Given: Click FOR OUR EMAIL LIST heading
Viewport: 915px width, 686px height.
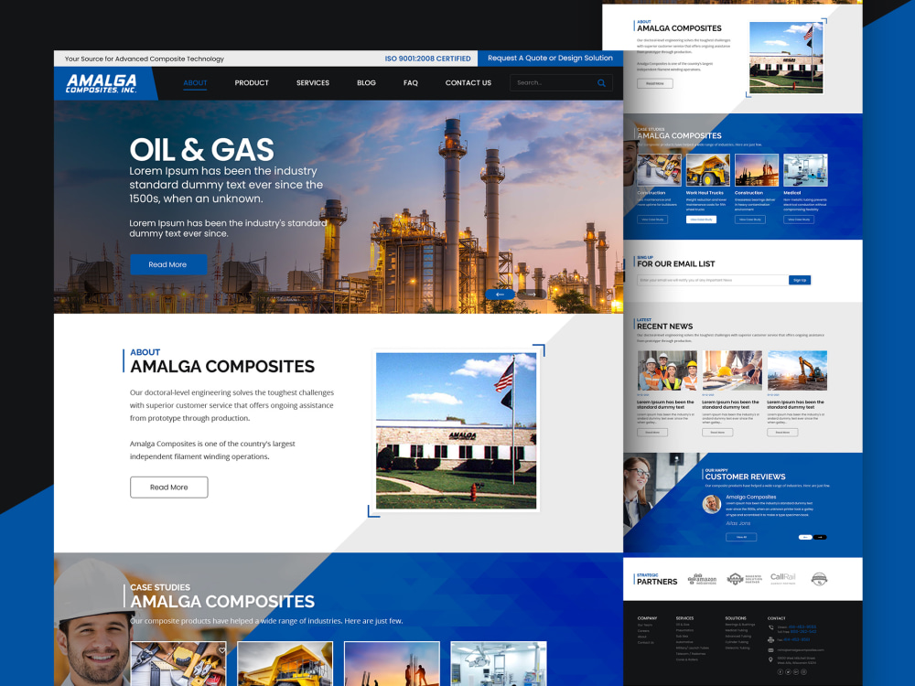Looking at the screenshot, I should [x=676, y=263].
